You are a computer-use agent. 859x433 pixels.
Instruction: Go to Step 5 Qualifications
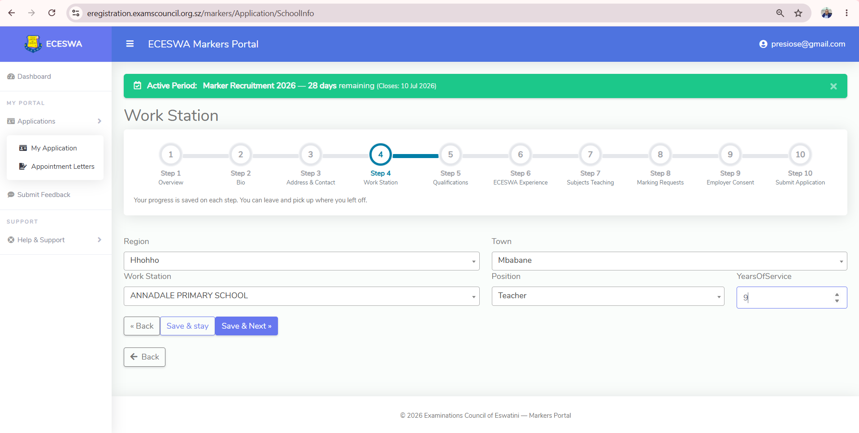coord(451,164)
